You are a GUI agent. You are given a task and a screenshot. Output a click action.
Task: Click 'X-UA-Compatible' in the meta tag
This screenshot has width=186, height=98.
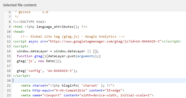click(71, 90)
